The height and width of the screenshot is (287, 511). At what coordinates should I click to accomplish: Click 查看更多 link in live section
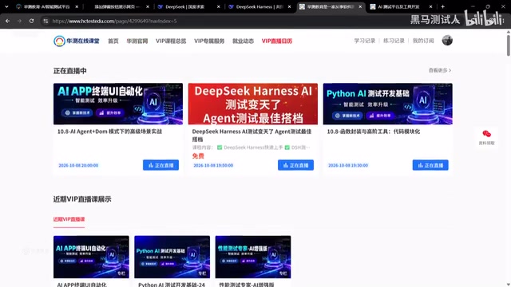click(440, 70)
